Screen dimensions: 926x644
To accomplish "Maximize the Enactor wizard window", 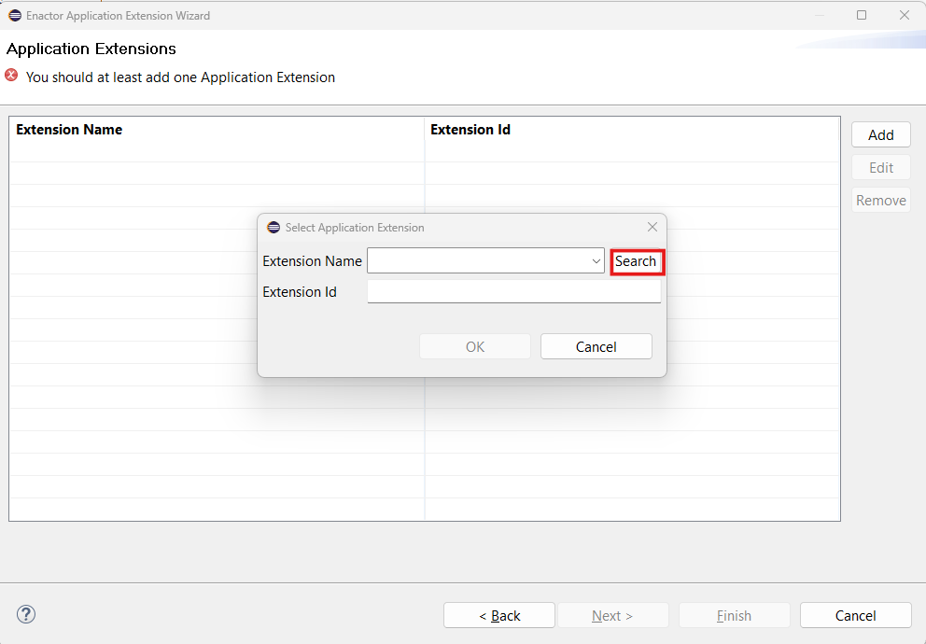I will [x=862, y=15].
